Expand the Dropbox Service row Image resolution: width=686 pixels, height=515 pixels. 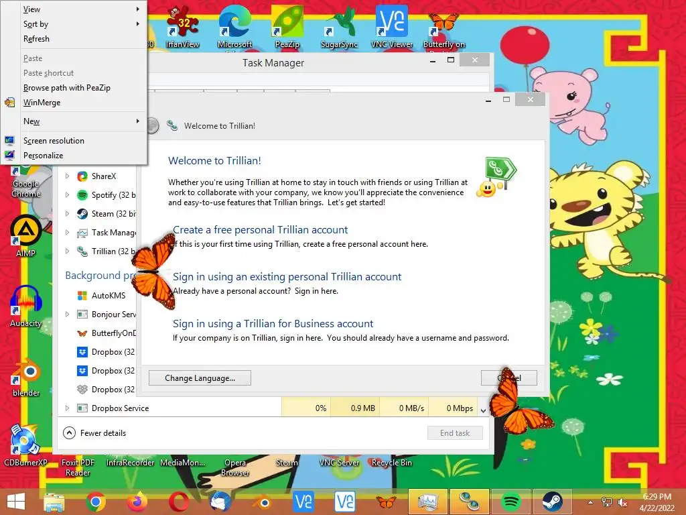point(67,408)
